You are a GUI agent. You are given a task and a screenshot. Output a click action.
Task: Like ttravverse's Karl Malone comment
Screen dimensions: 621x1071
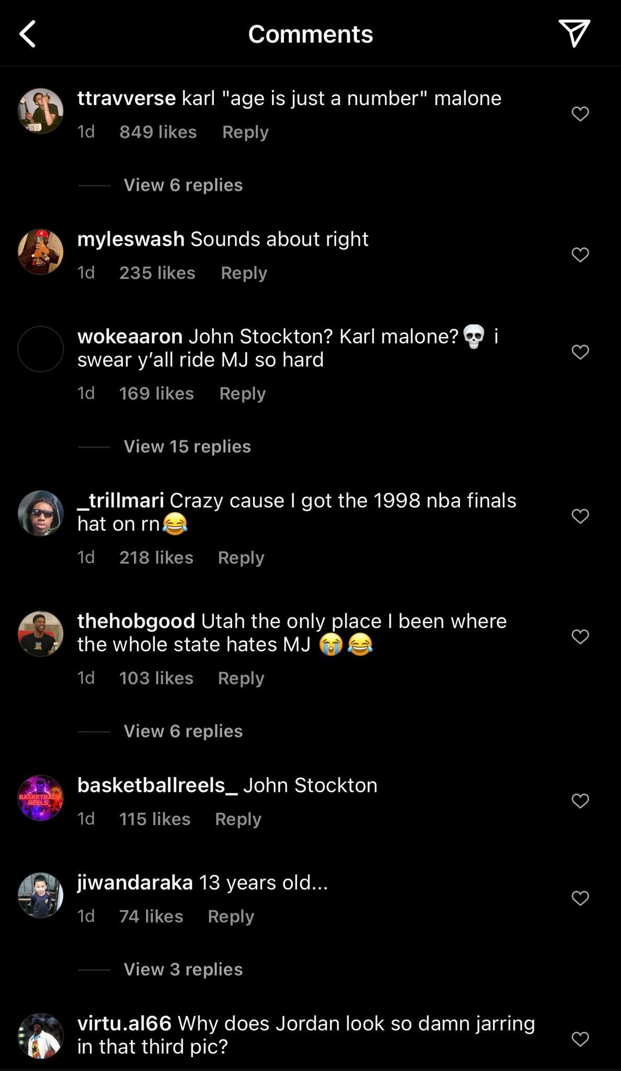(580, 113)
